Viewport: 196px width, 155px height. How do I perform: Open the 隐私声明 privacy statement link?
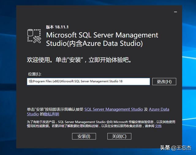pos(51,114)
